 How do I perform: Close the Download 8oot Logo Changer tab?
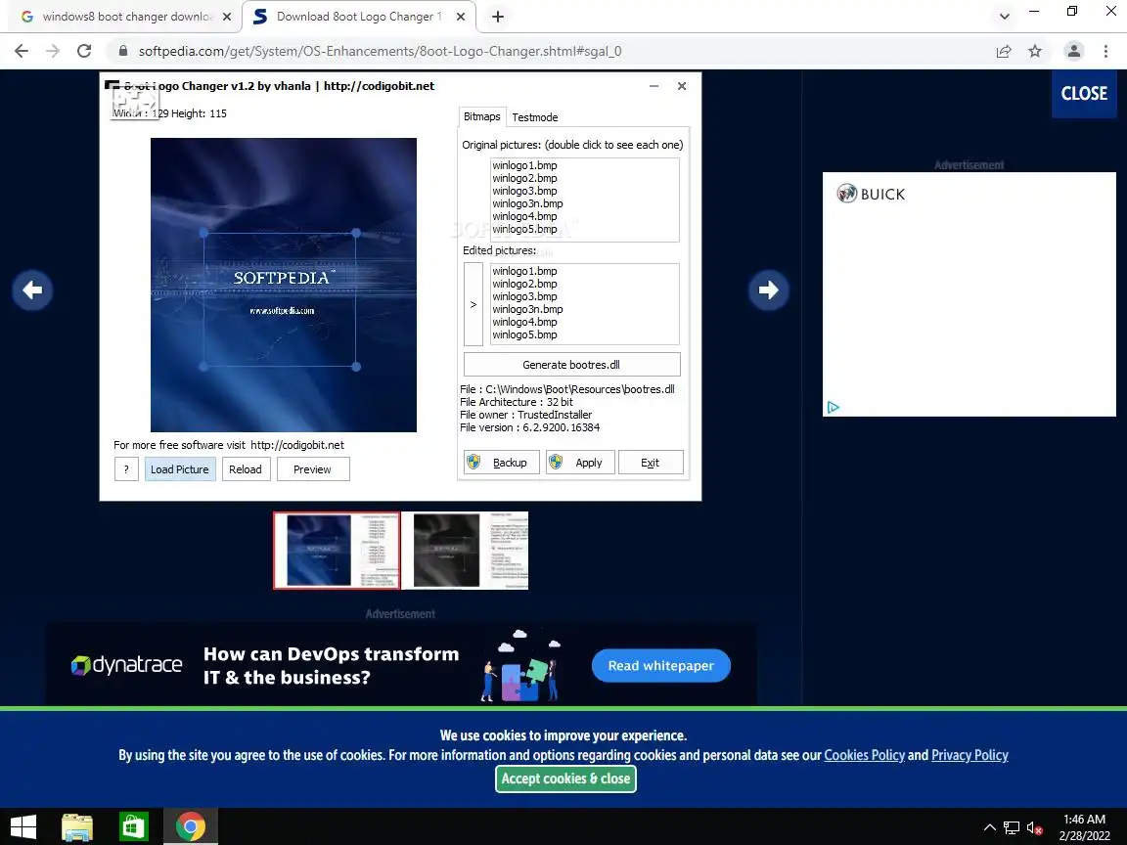tap(461, 17)
